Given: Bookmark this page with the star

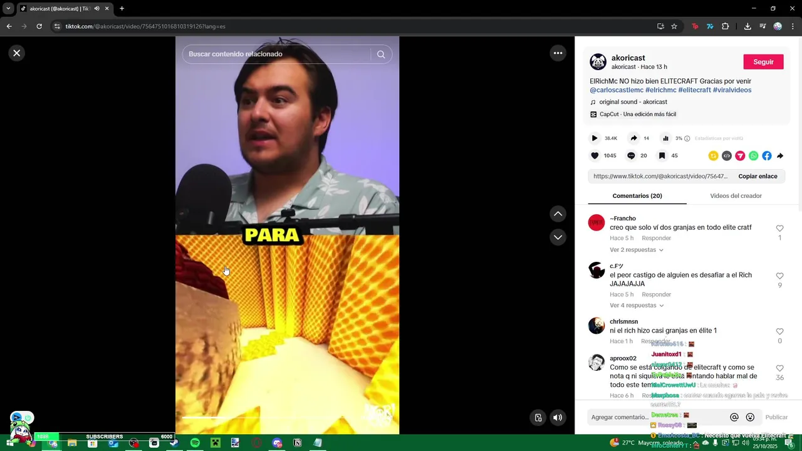Looking at the screenshot, I should [x=674, y=26].
